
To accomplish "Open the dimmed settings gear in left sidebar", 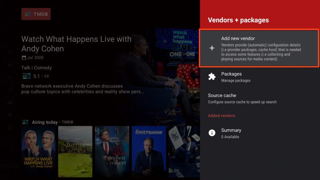I will click(10, 115).
